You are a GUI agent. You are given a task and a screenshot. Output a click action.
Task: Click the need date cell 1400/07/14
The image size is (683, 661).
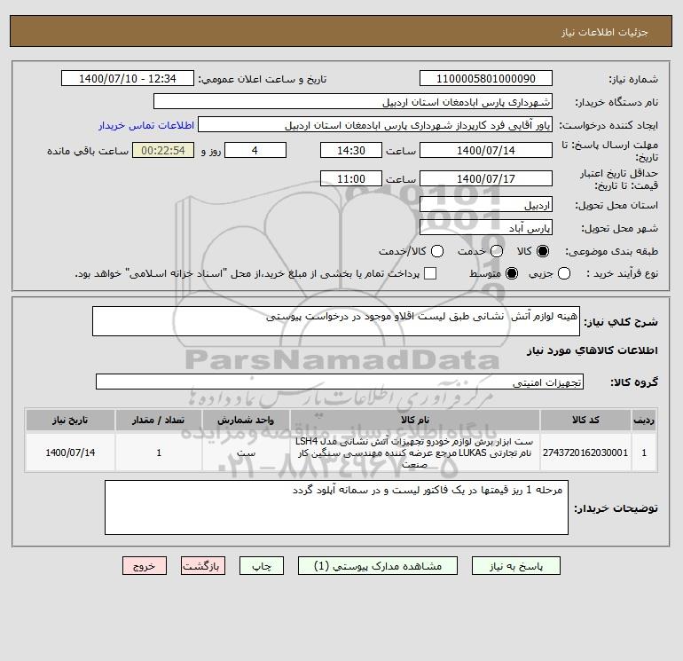coord(70,452)
